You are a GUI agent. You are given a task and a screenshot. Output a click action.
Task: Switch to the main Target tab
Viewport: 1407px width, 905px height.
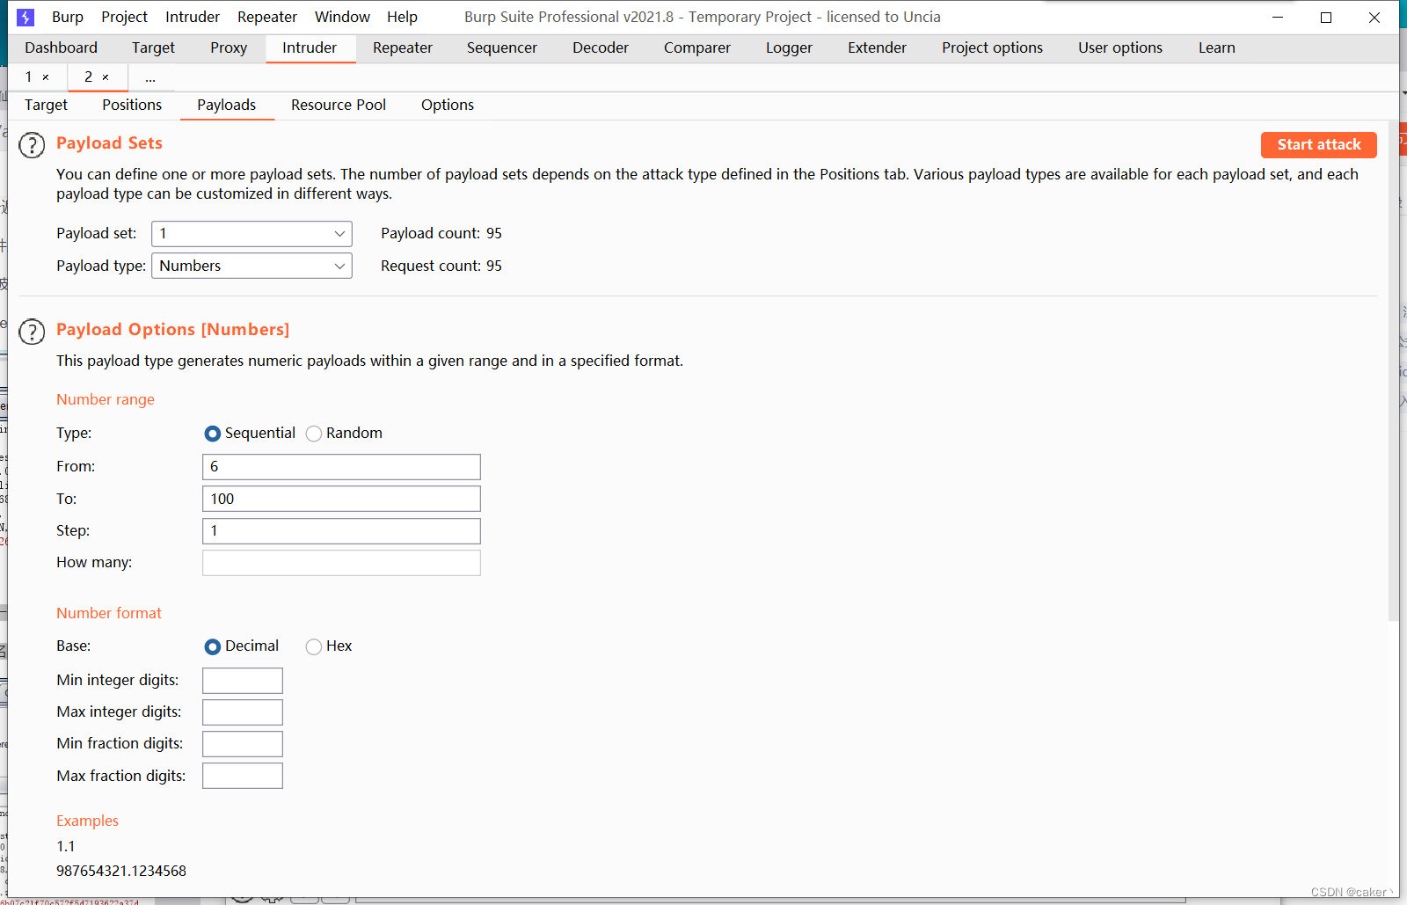[x=153, y=47]
